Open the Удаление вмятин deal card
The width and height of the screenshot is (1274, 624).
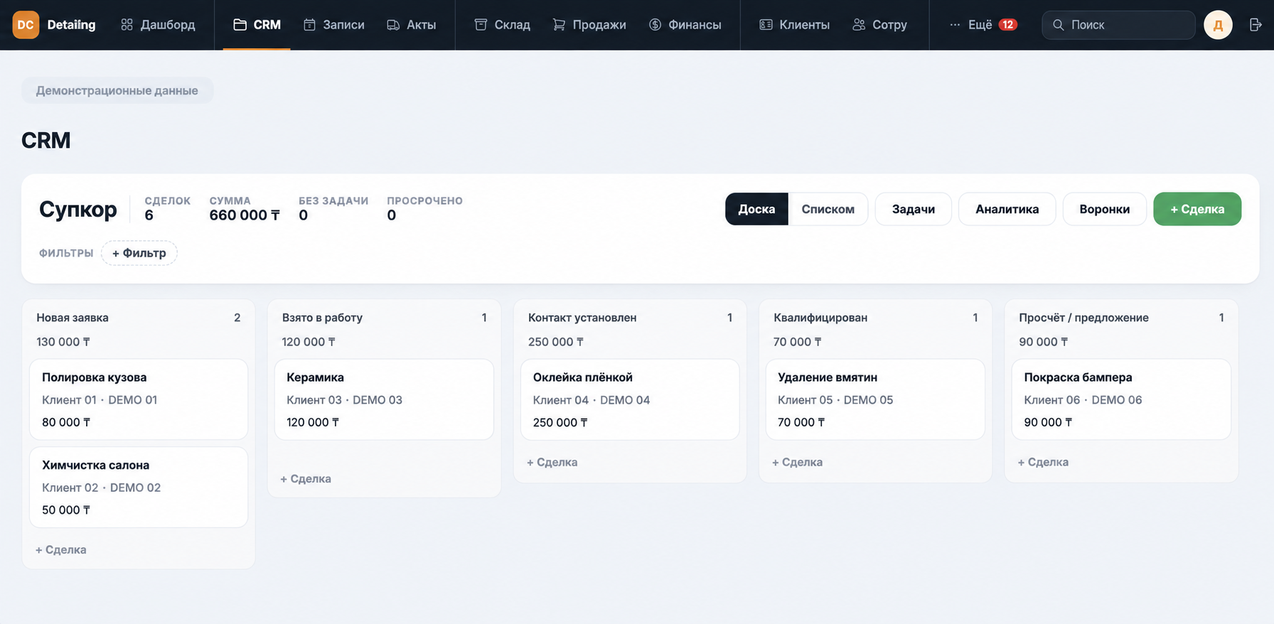pos(875,399)
